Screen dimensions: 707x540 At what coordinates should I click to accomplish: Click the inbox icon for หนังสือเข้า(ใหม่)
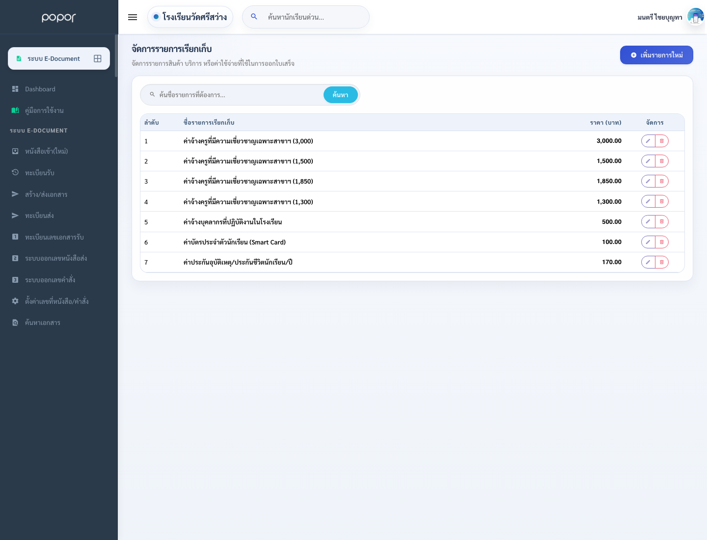coord(15,151)
